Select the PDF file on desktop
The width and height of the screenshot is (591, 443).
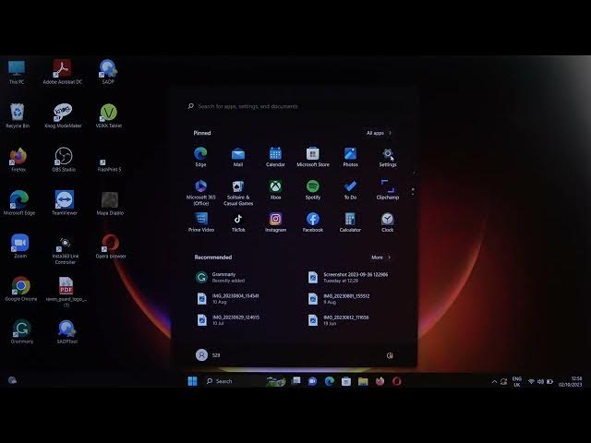(66, 293)
